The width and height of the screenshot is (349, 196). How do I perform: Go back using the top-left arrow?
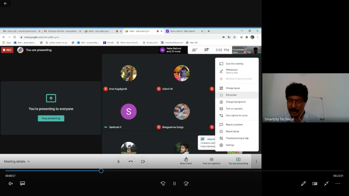pyautogui.click(x=5, y=3)
